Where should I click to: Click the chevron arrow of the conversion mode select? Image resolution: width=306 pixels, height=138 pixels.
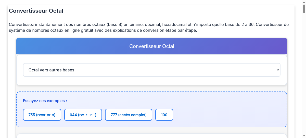278,70
